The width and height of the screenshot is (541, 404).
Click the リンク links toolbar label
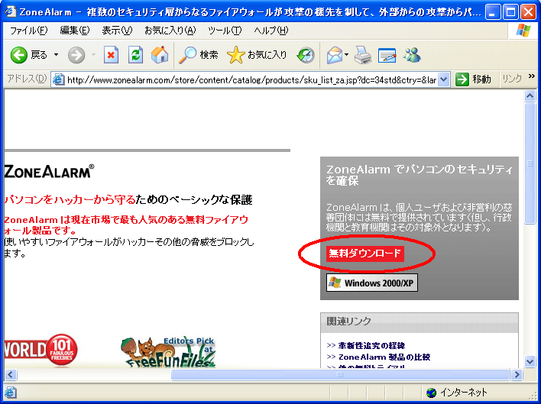pos(512,79)
